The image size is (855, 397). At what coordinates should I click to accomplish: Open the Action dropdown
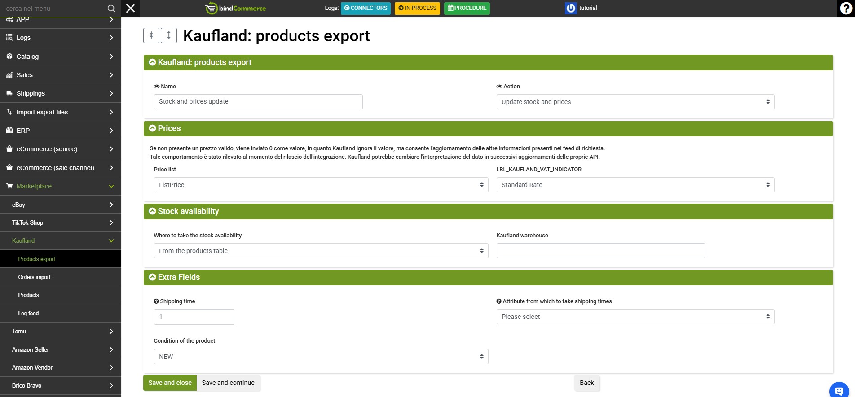pyautogui.click(x=635, y=102)
